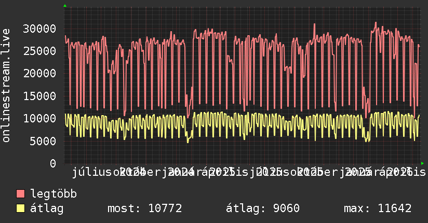Click the green arrow atop the y-axis
Viewport: 428px width, 223px height.
tap(65, 6)
